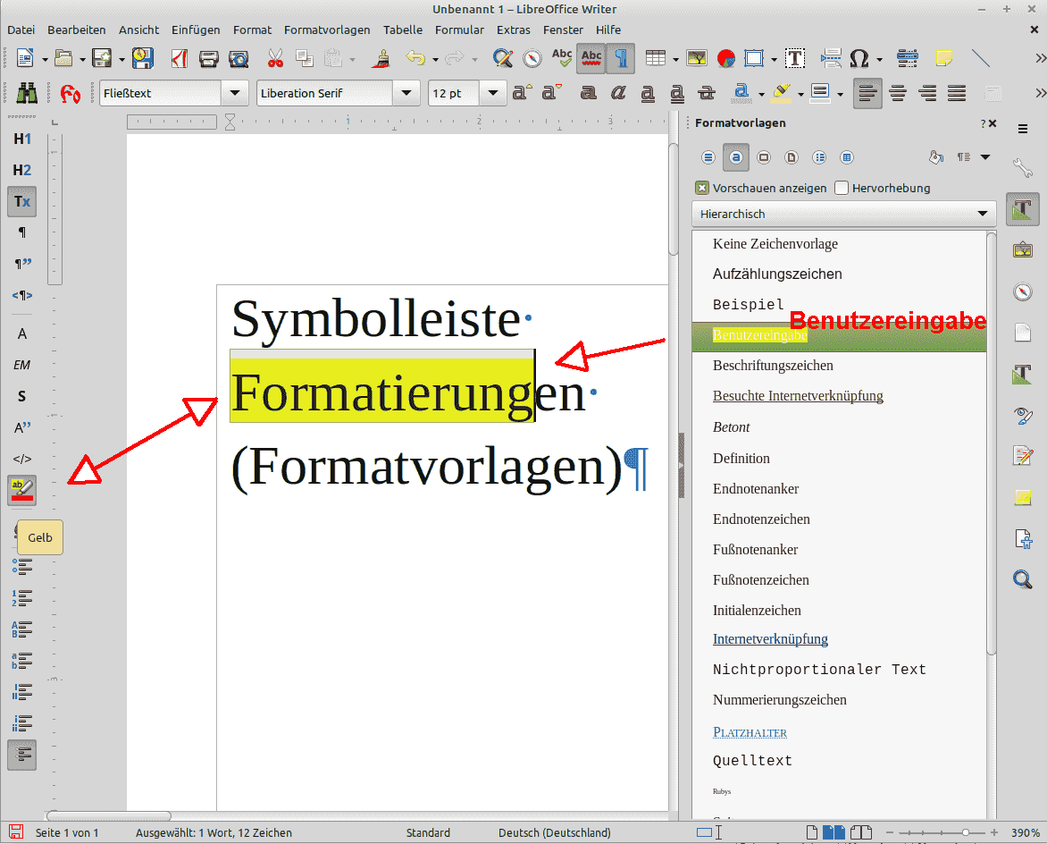The image size is (1047, 844).
Task: Apply the Emphasis EM character style
Action: click(x=22, y=365)
